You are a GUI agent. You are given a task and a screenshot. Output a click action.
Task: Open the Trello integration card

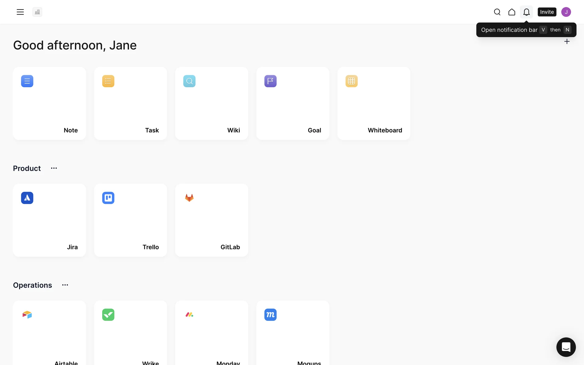(130, 220)
